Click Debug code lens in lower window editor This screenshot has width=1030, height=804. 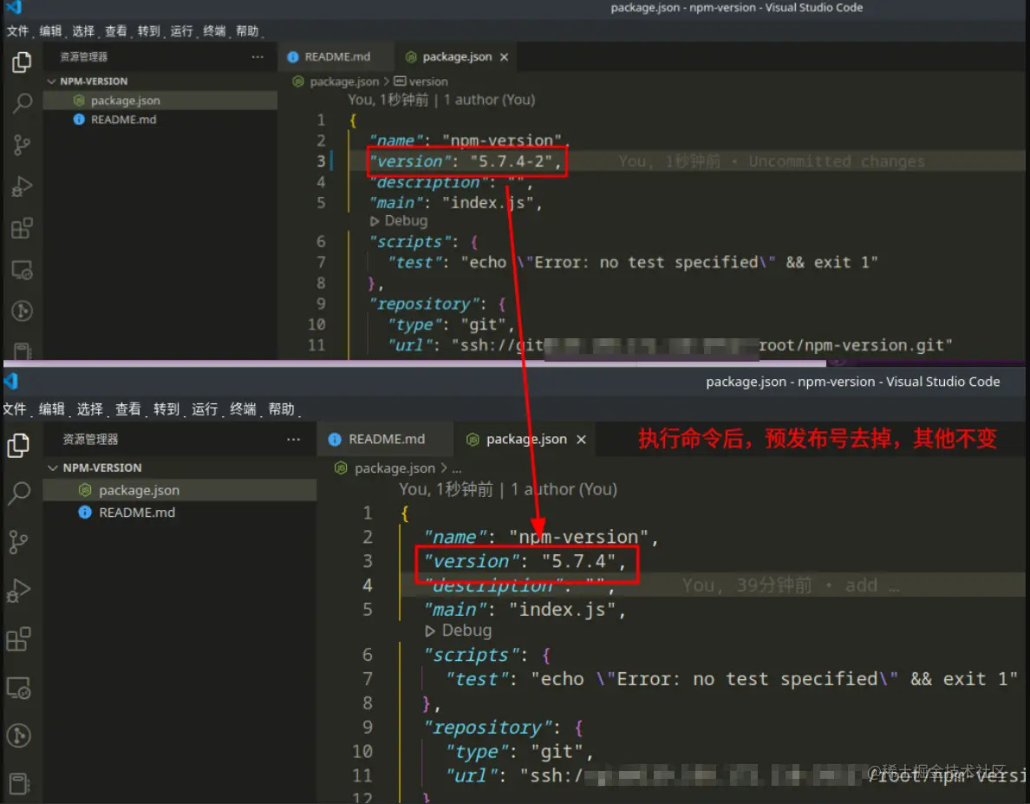459,631
